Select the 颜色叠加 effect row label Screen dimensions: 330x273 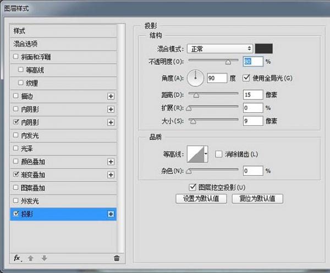pyautogui.click(x=33, y=162)
